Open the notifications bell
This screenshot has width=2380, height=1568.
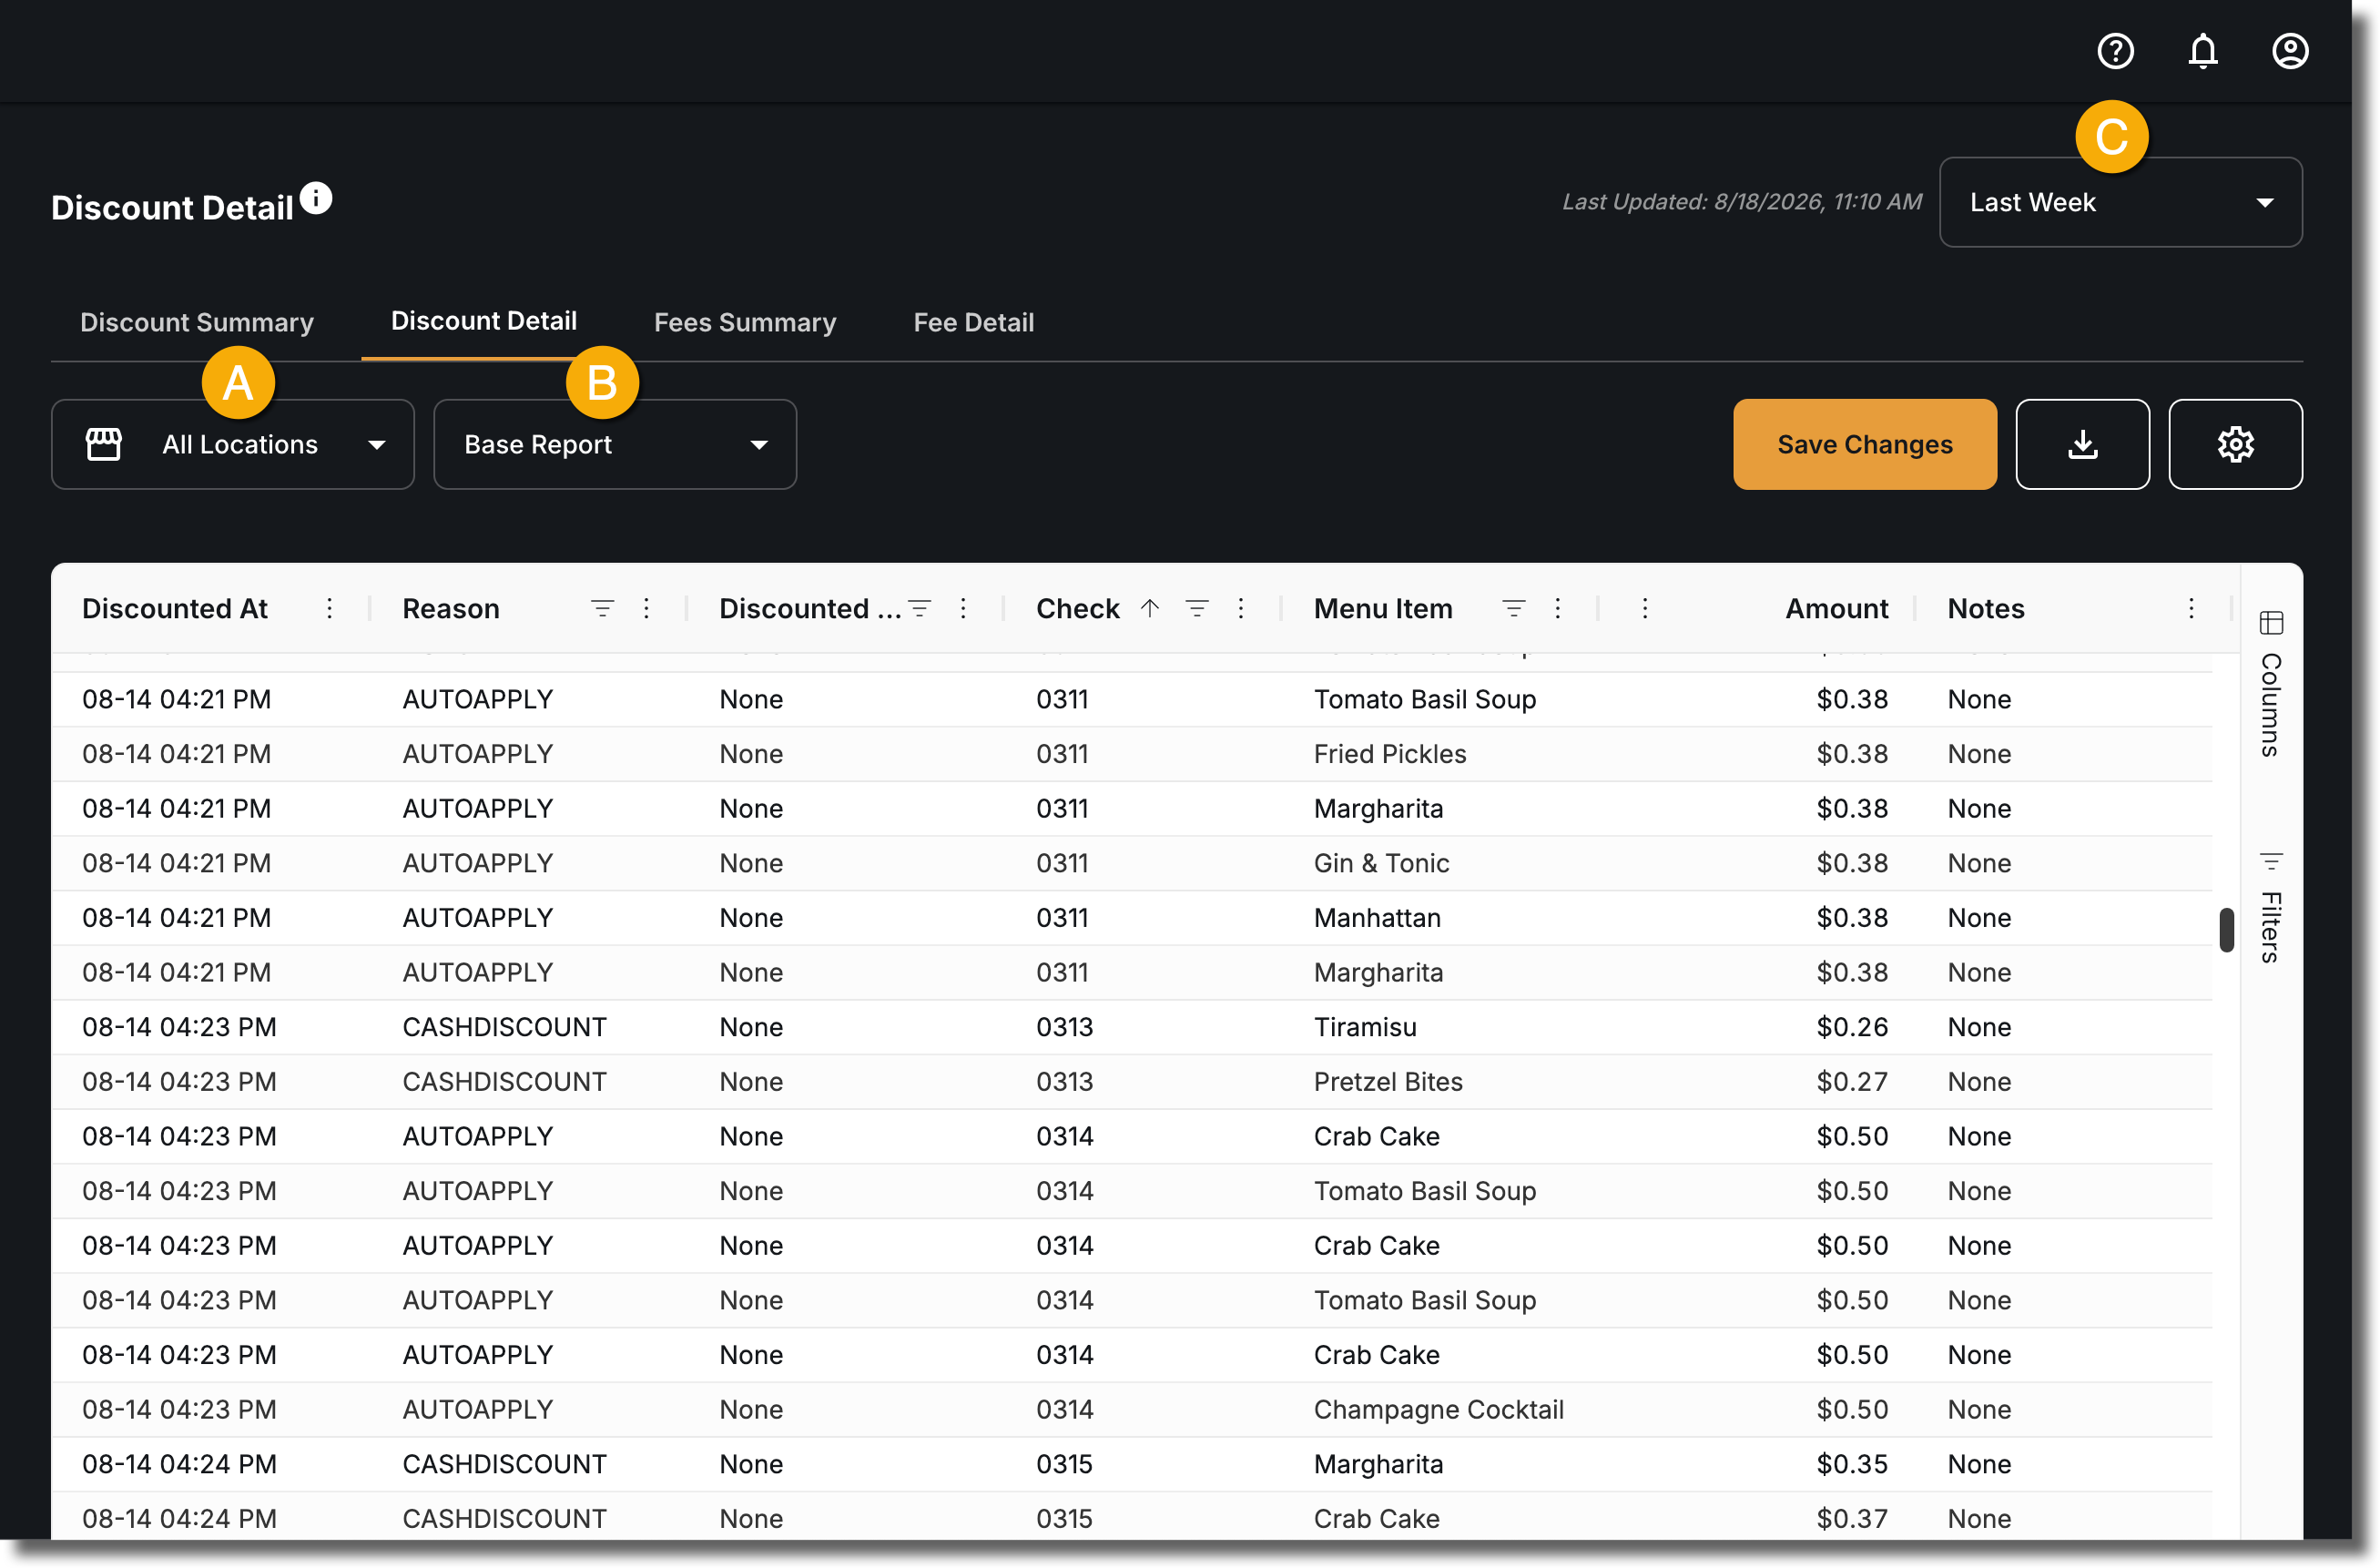(2203, 51)
